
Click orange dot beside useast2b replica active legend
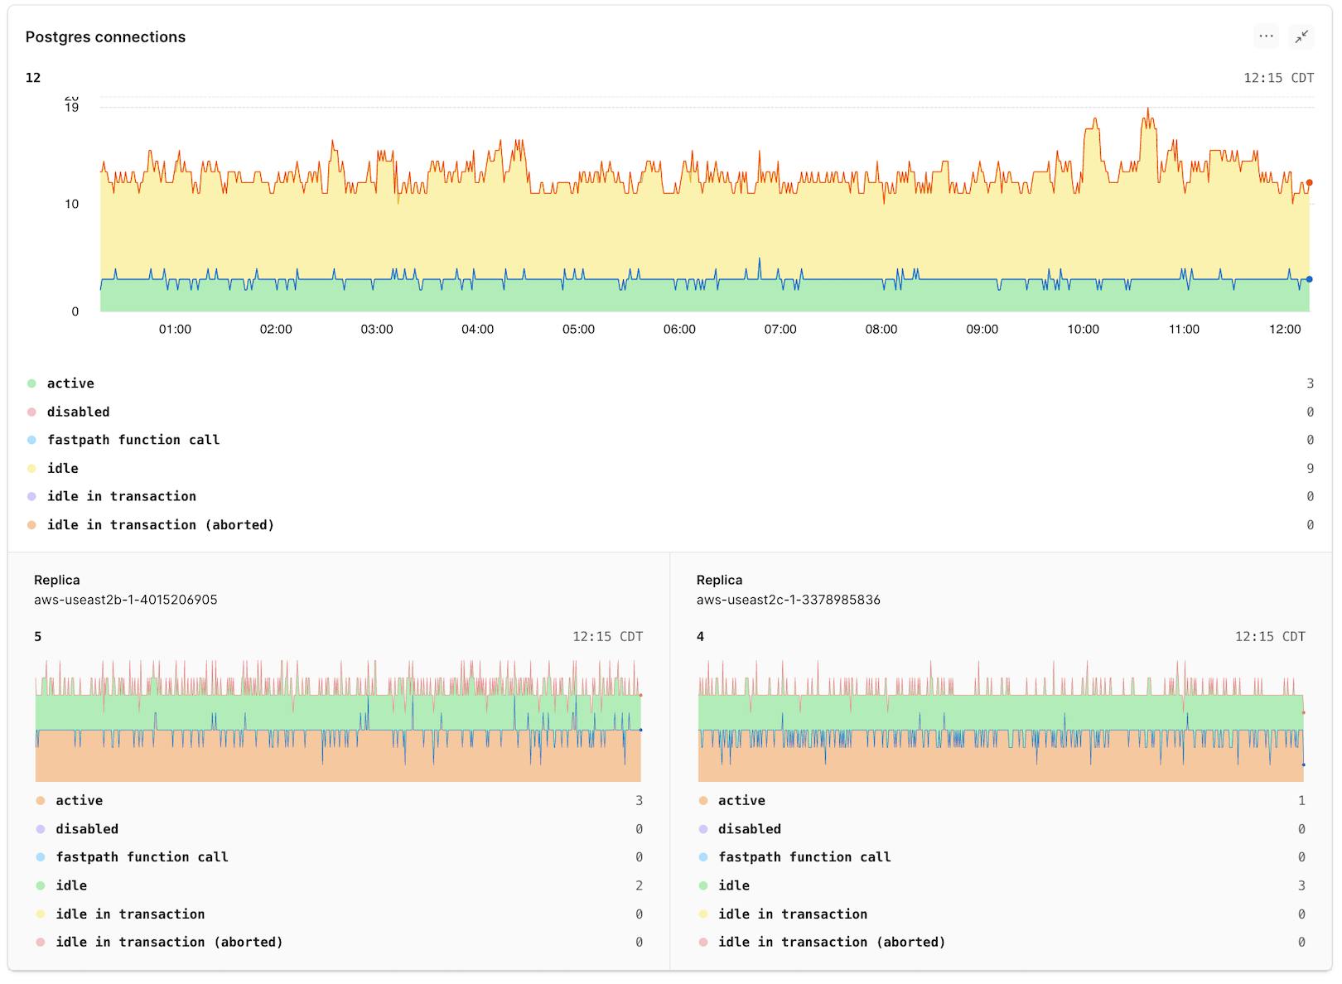tap(41, 801)
